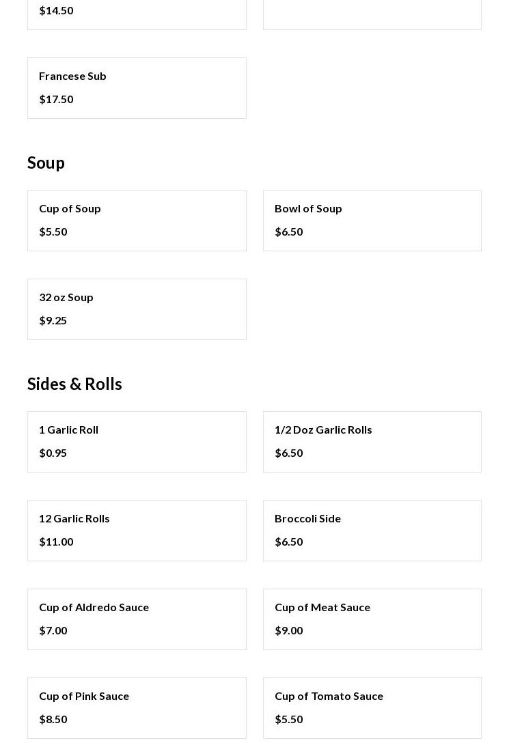Click the $9.00 Meat Sauce price
The image size is (509, 745).
[288, 630]
